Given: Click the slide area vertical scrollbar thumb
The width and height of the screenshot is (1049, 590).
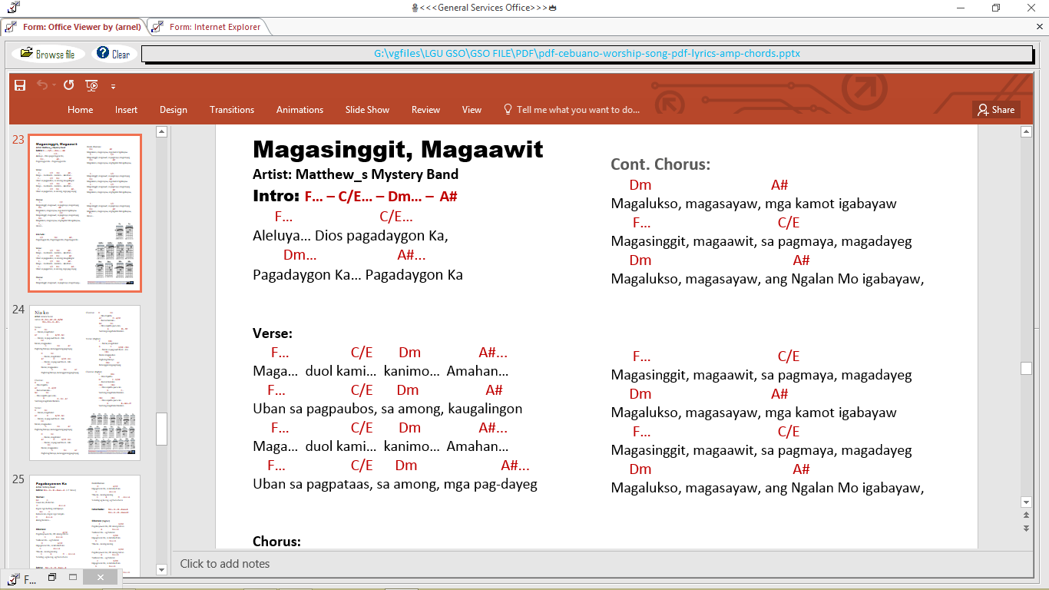Looking at the screenshot, I should click(x=1026, y=369).
